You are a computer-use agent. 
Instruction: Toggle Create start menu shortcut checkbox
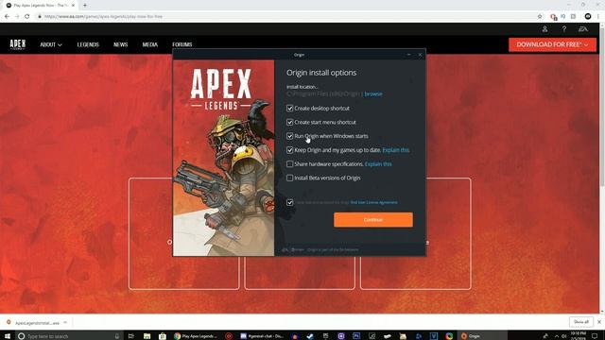pos(290,122)
